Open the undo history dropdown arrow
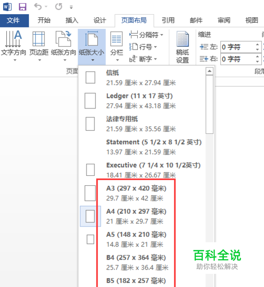 coord(46,7)
